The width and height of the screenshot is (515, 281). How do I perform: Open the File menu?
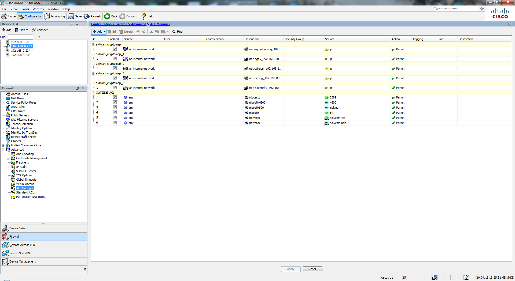click(4, 9)
